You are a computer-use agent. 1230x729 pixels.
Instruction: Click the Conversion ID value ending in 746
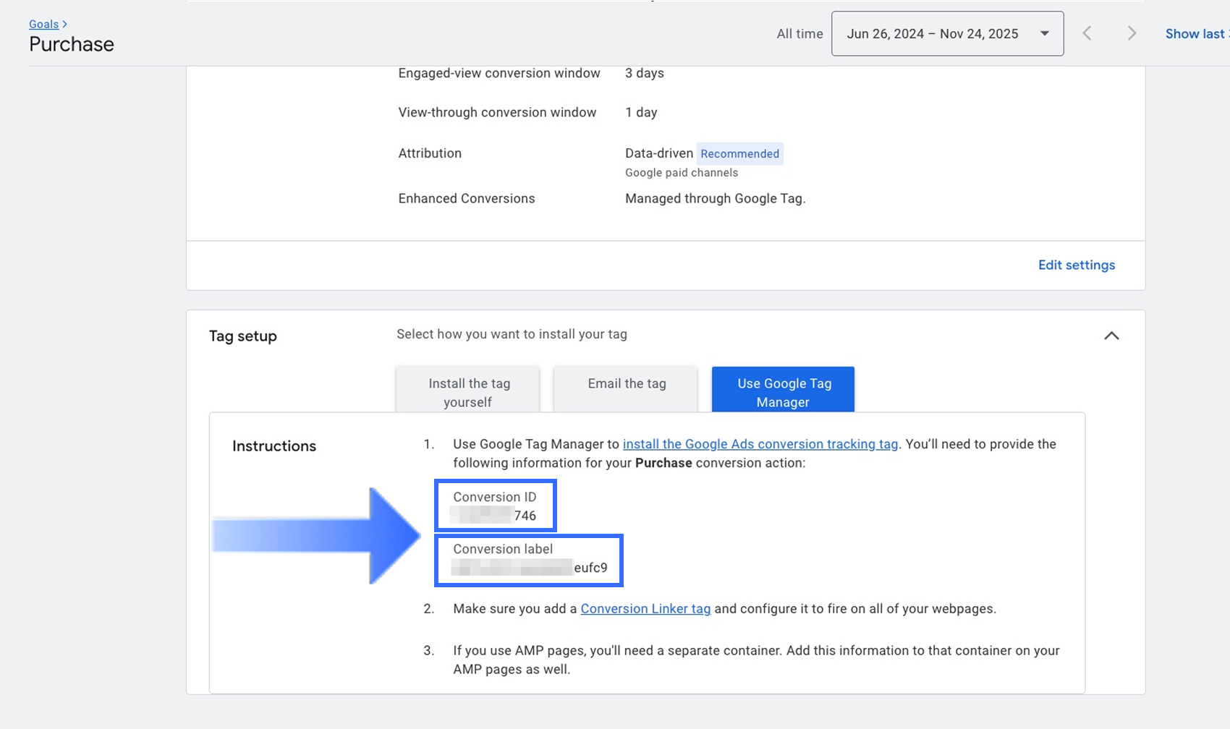coord(495,516)
